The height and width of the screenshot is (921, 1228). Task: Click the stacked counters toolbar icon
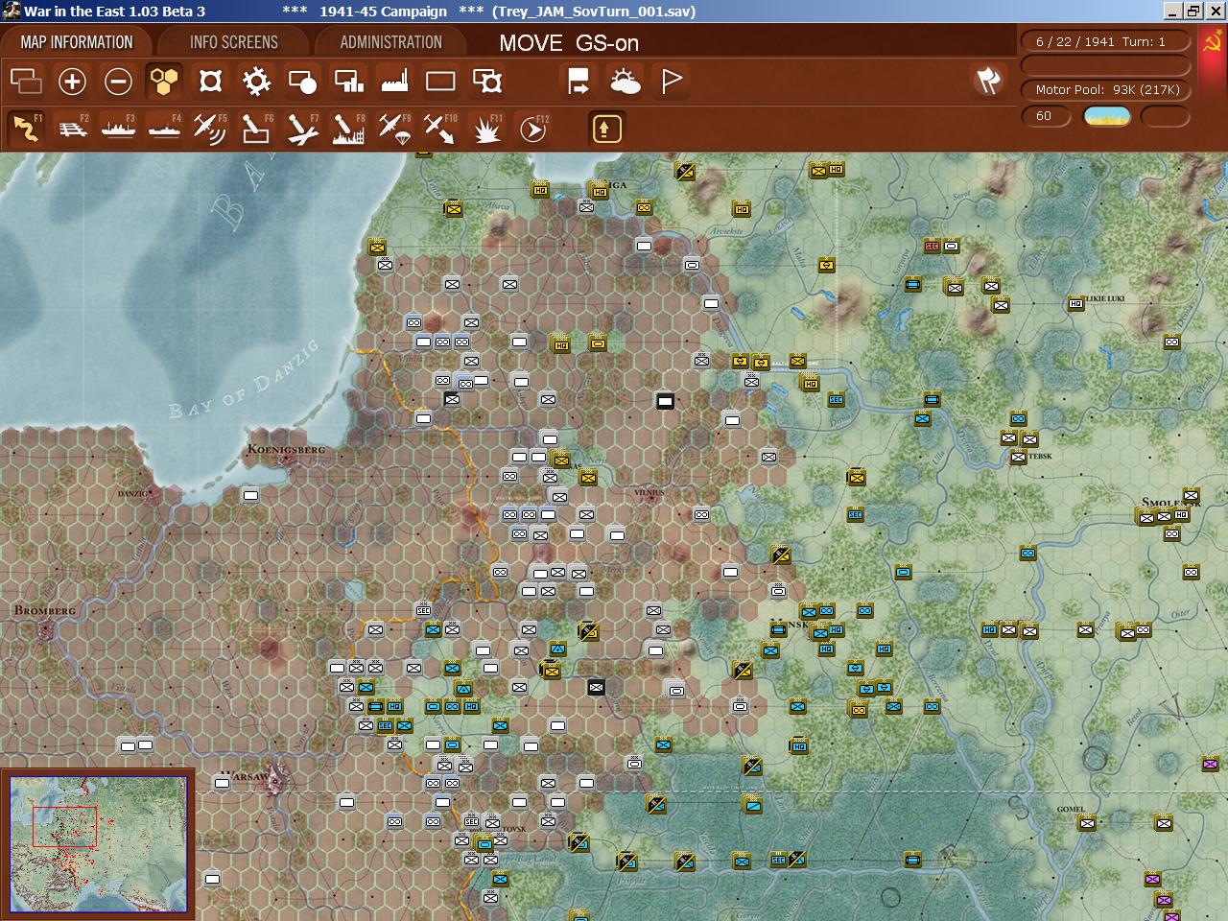click(x=487, y=82)
